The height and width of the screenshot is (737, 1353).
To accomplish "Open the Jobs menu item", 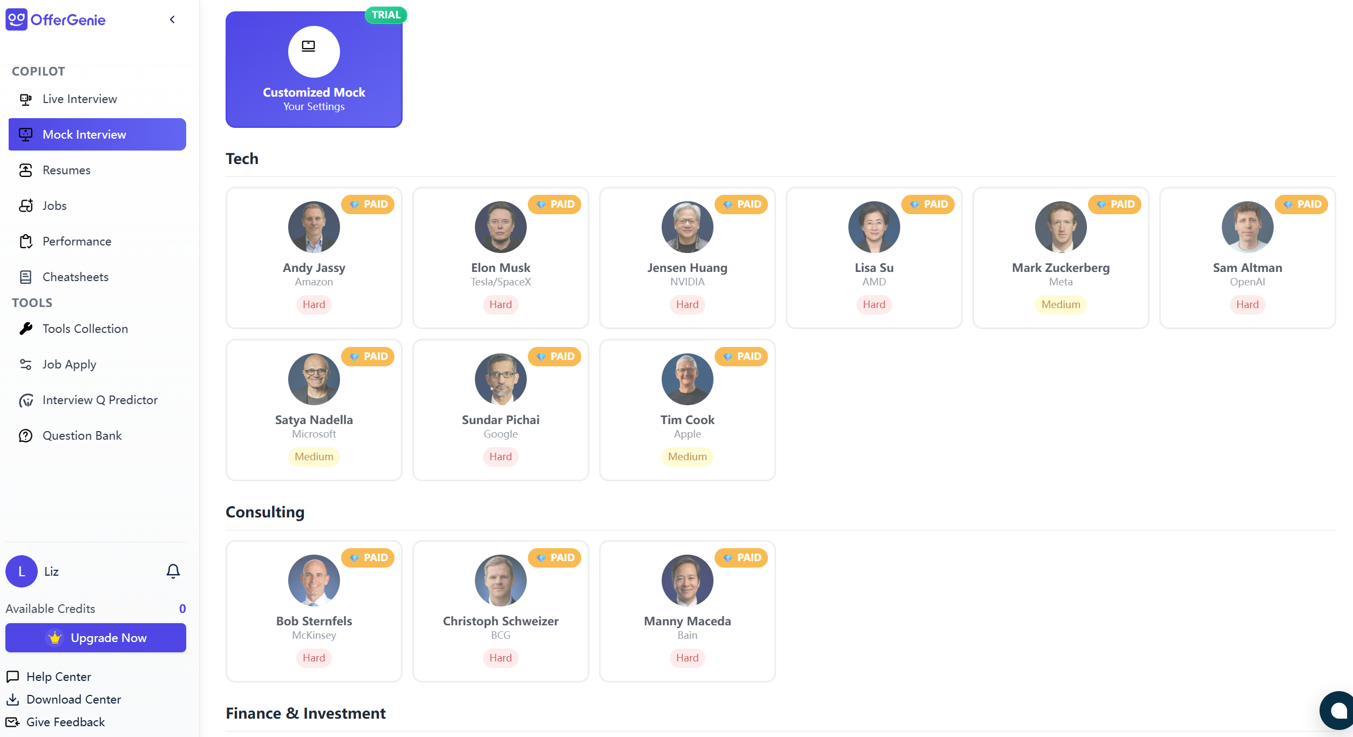I will click(55, 206).
